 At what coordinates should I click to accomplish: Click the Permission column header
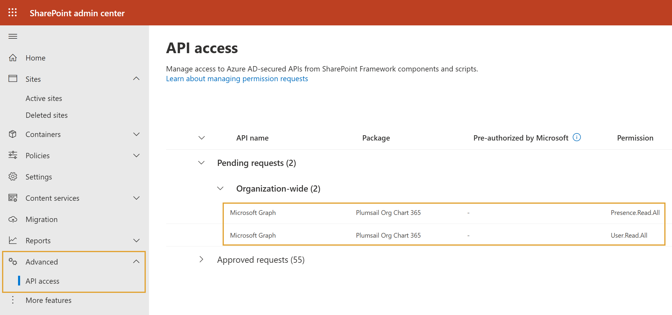point(635,138)
